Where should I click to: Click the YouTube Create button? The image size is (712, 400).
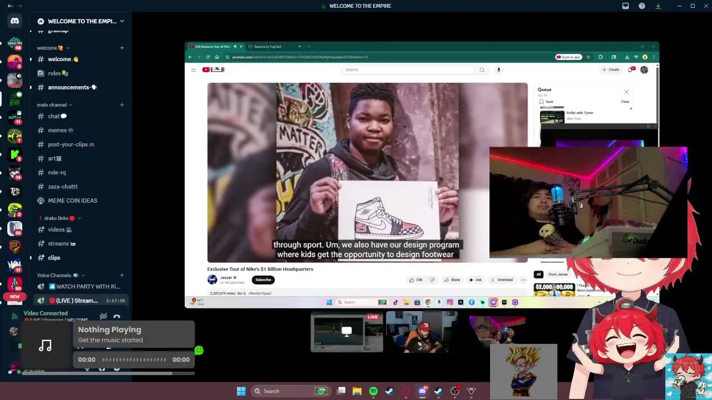pyautogui.click(x=611, y=69)
